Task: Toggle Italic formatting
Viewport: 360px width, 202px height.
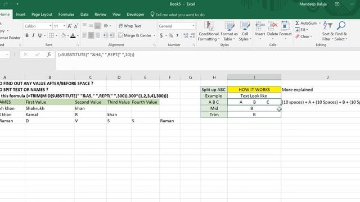Action: (x=33, y=35)
